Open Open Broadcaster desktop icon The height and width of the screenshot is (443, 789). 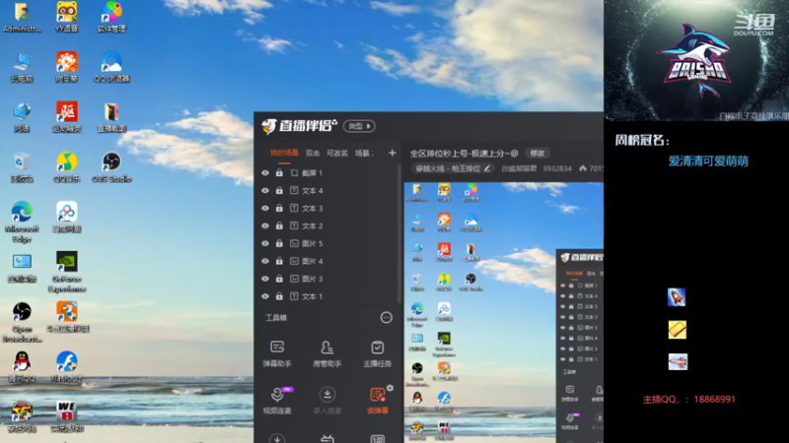tap(22, 322)
